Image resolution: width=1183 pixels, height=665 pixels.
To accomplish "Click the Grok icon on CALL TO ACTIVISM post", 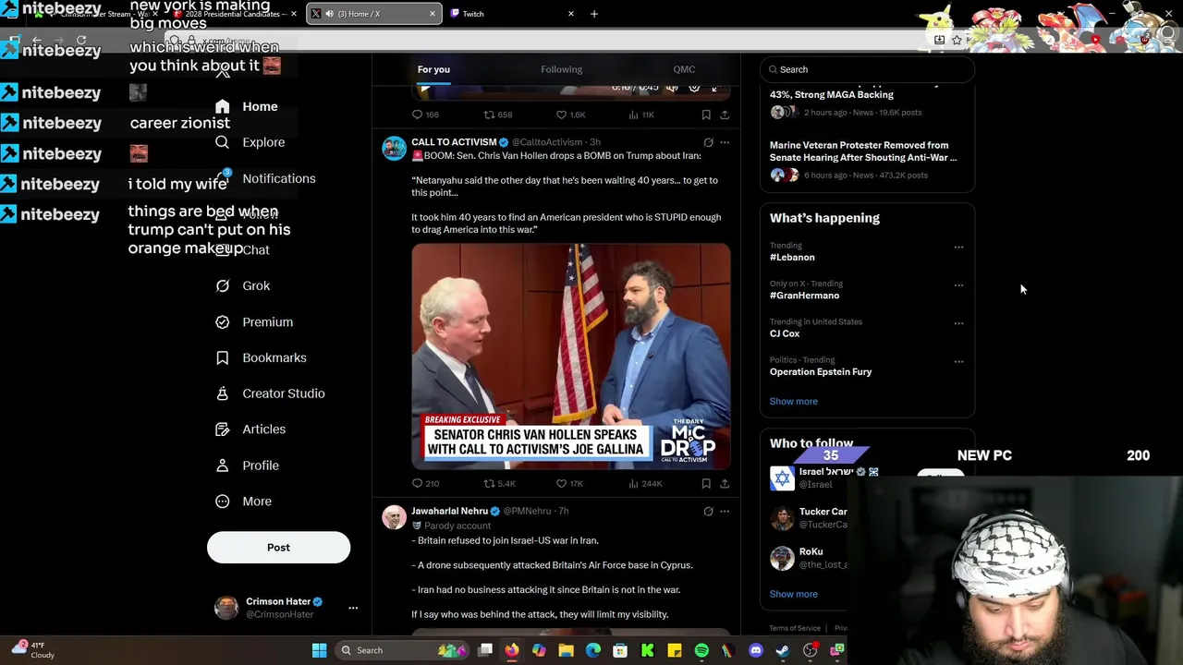I will (708, 142).
